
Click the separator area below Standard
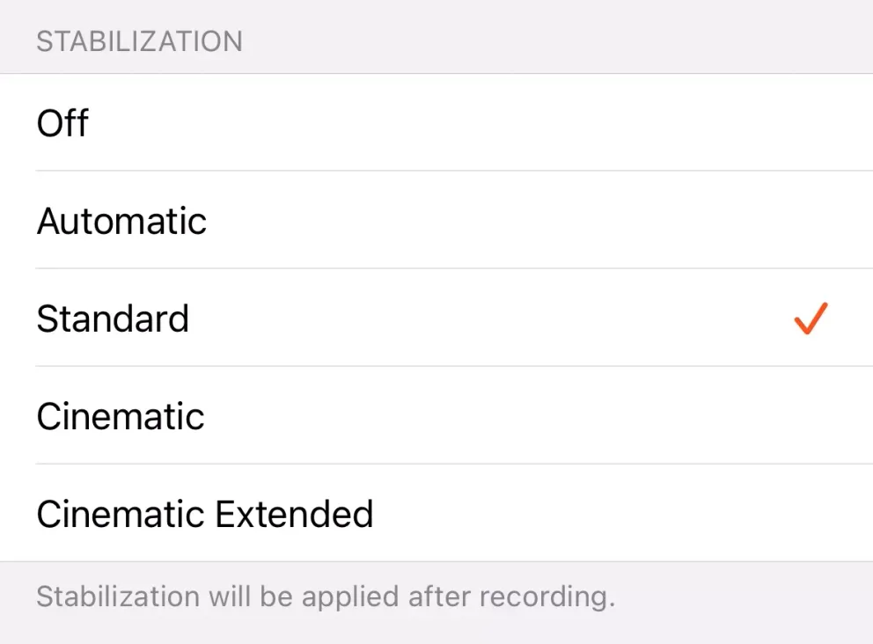(x=436, y=367)
